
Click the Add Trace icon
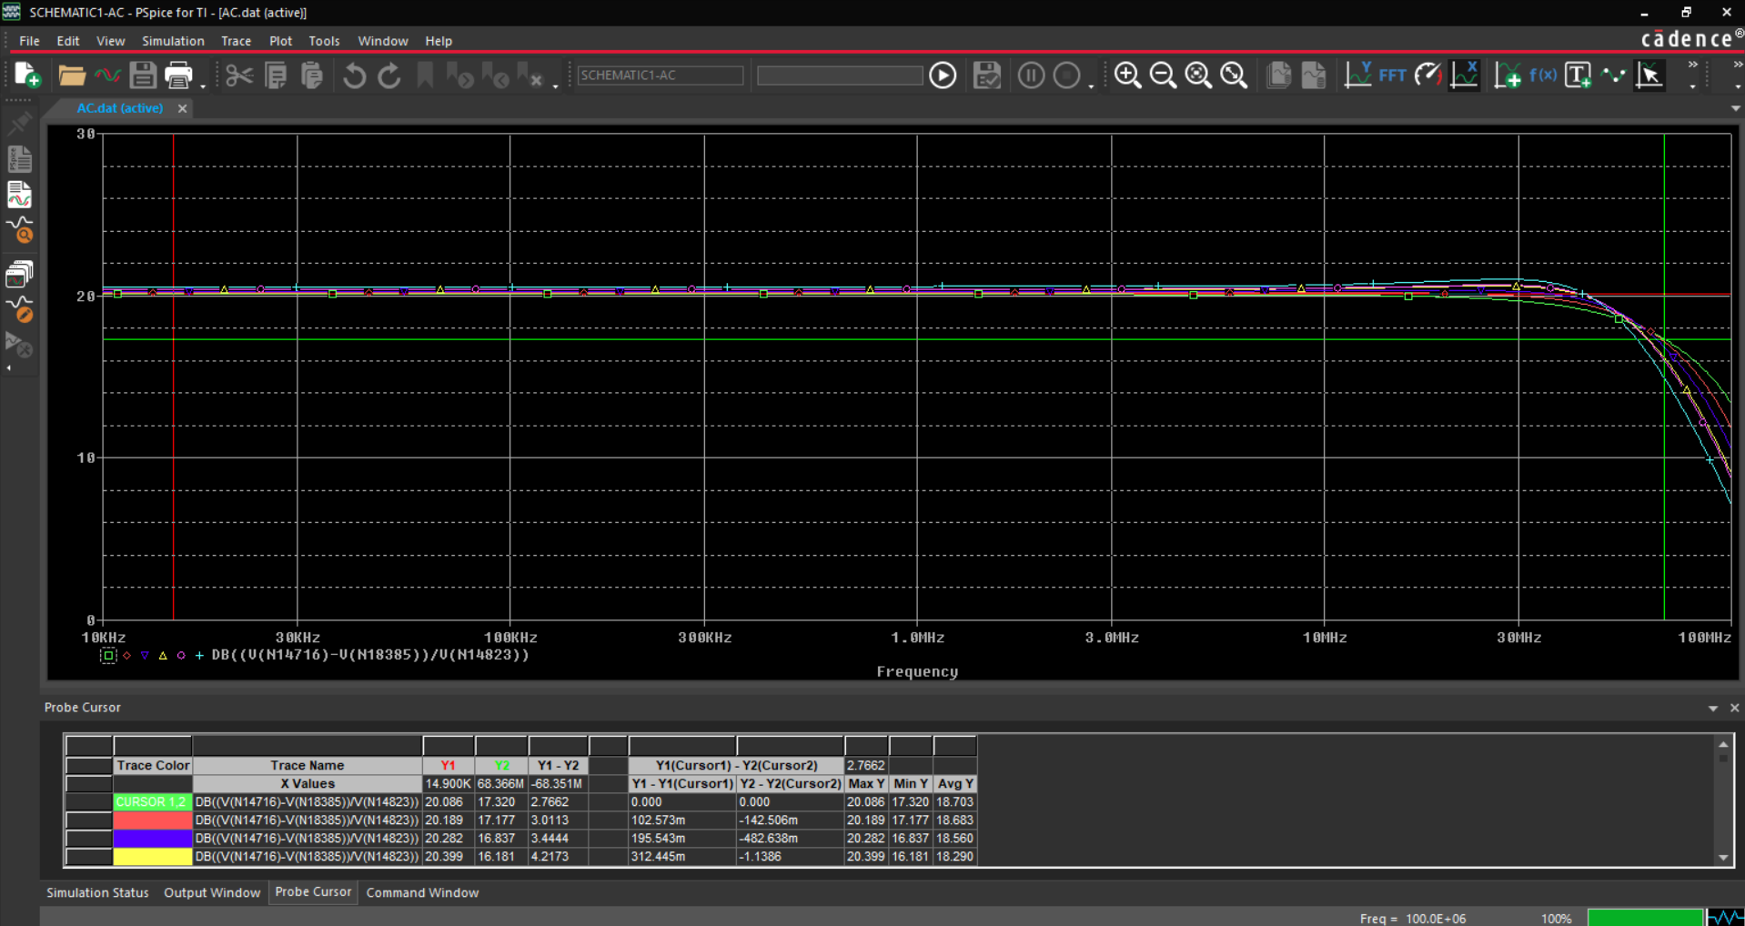(x=1507, y=75)
